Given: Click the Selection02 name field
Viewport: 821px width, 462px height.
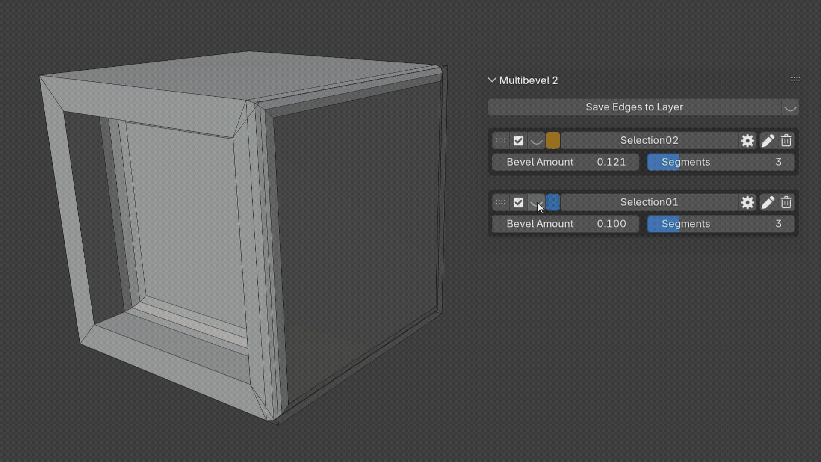Looking at the screenshot, I should pyautogui.click(x=649, y=140).
